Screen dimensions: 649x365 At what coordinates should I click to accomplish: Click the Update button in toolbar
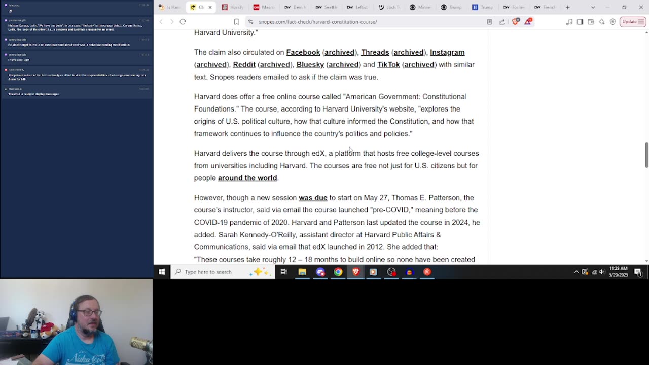pyautogui.click(x=633, y=22)
